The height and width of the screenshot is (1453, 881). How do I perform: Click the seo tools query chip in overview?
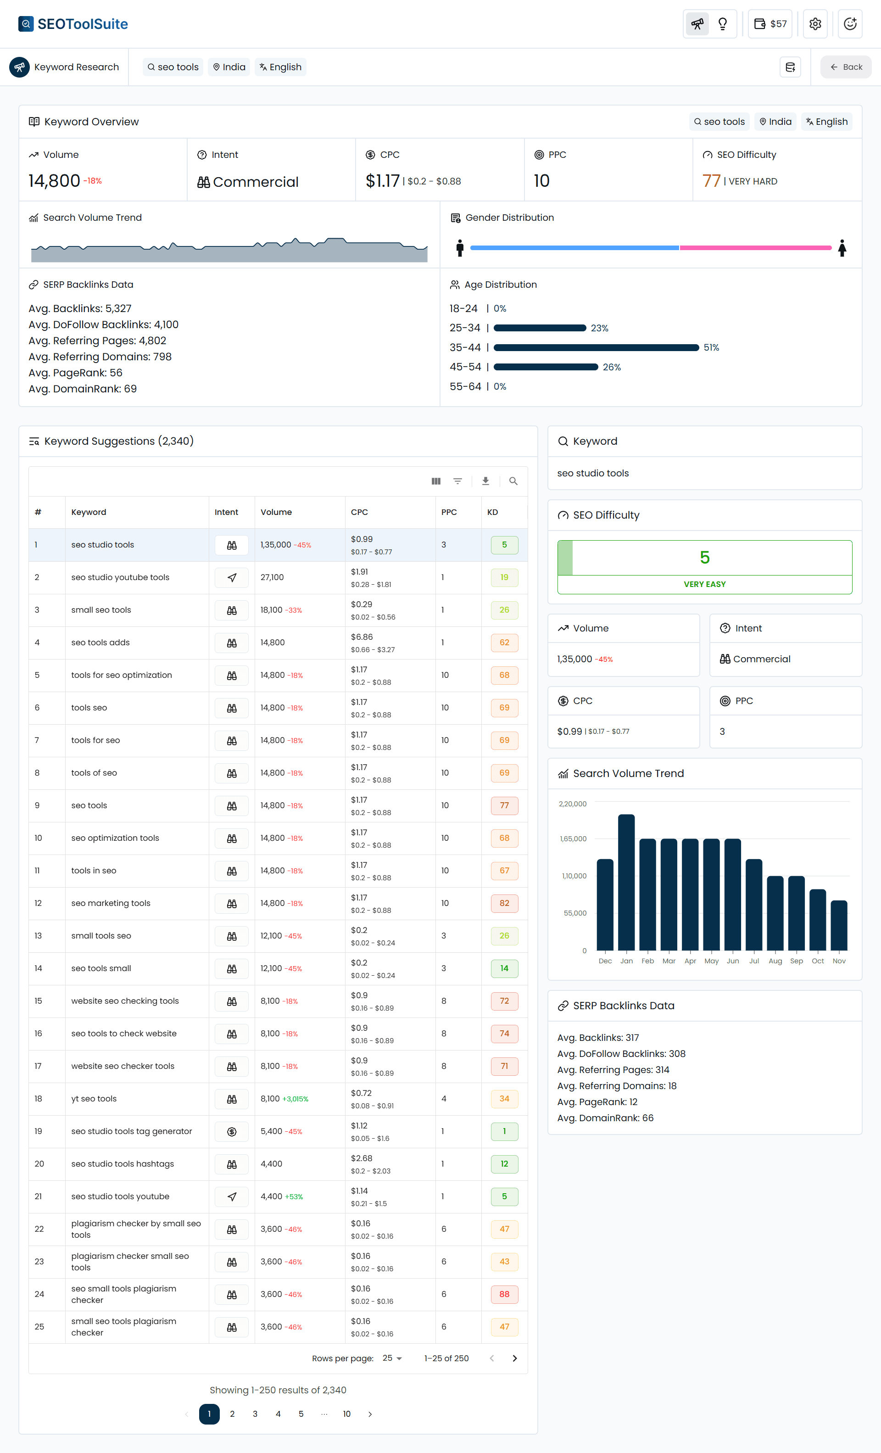pyautogui.click(x=719, y=122)
